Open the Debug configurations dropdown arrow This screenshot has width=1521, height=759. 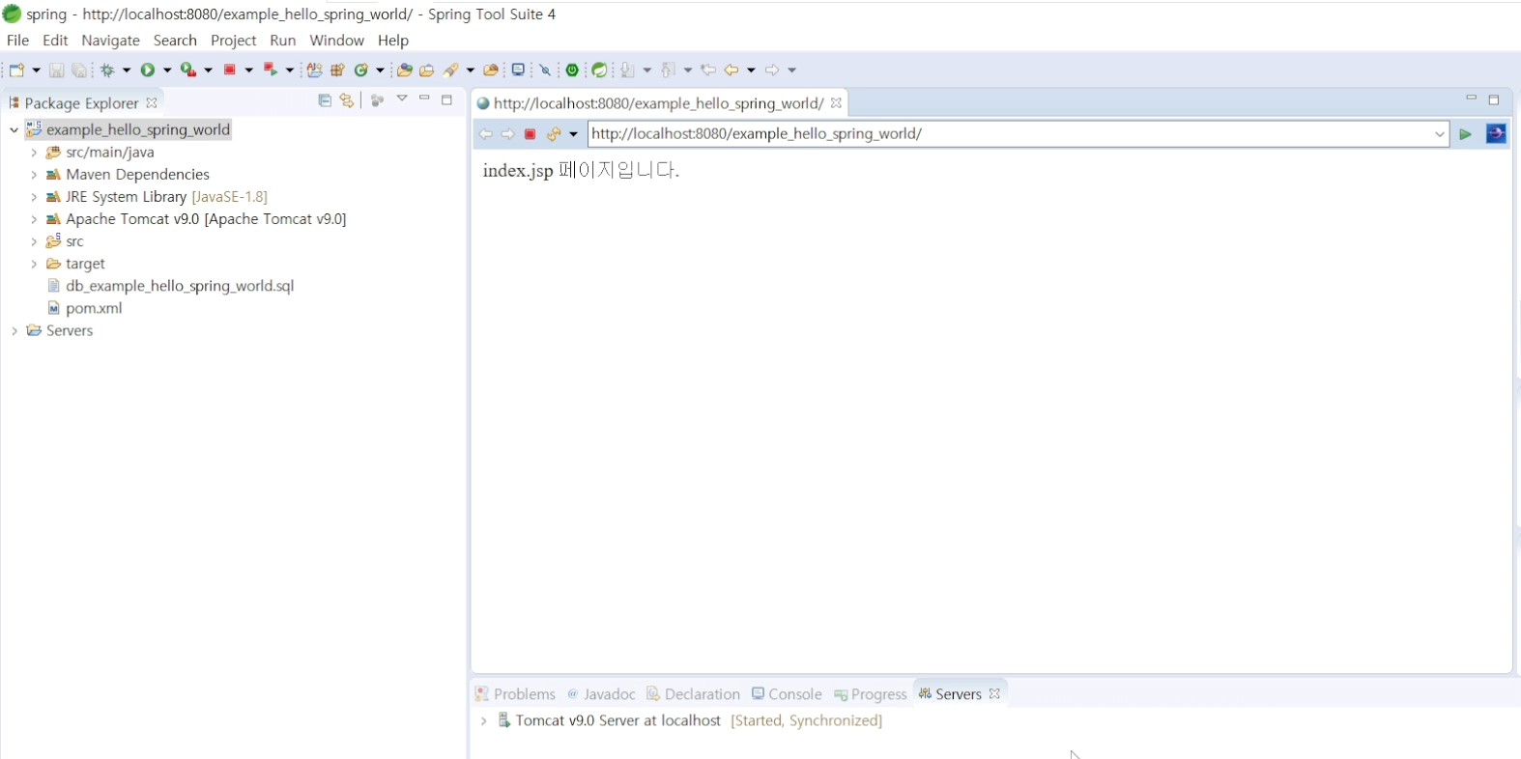(x=126, y=70)
